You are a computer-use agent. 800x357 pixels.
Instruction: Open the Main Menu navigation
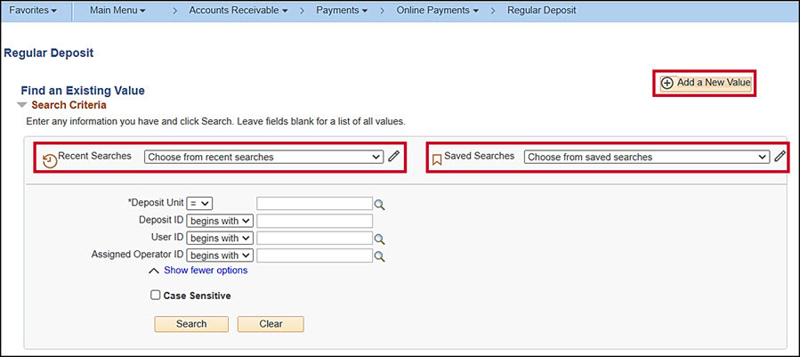click(x=117, y=11)
